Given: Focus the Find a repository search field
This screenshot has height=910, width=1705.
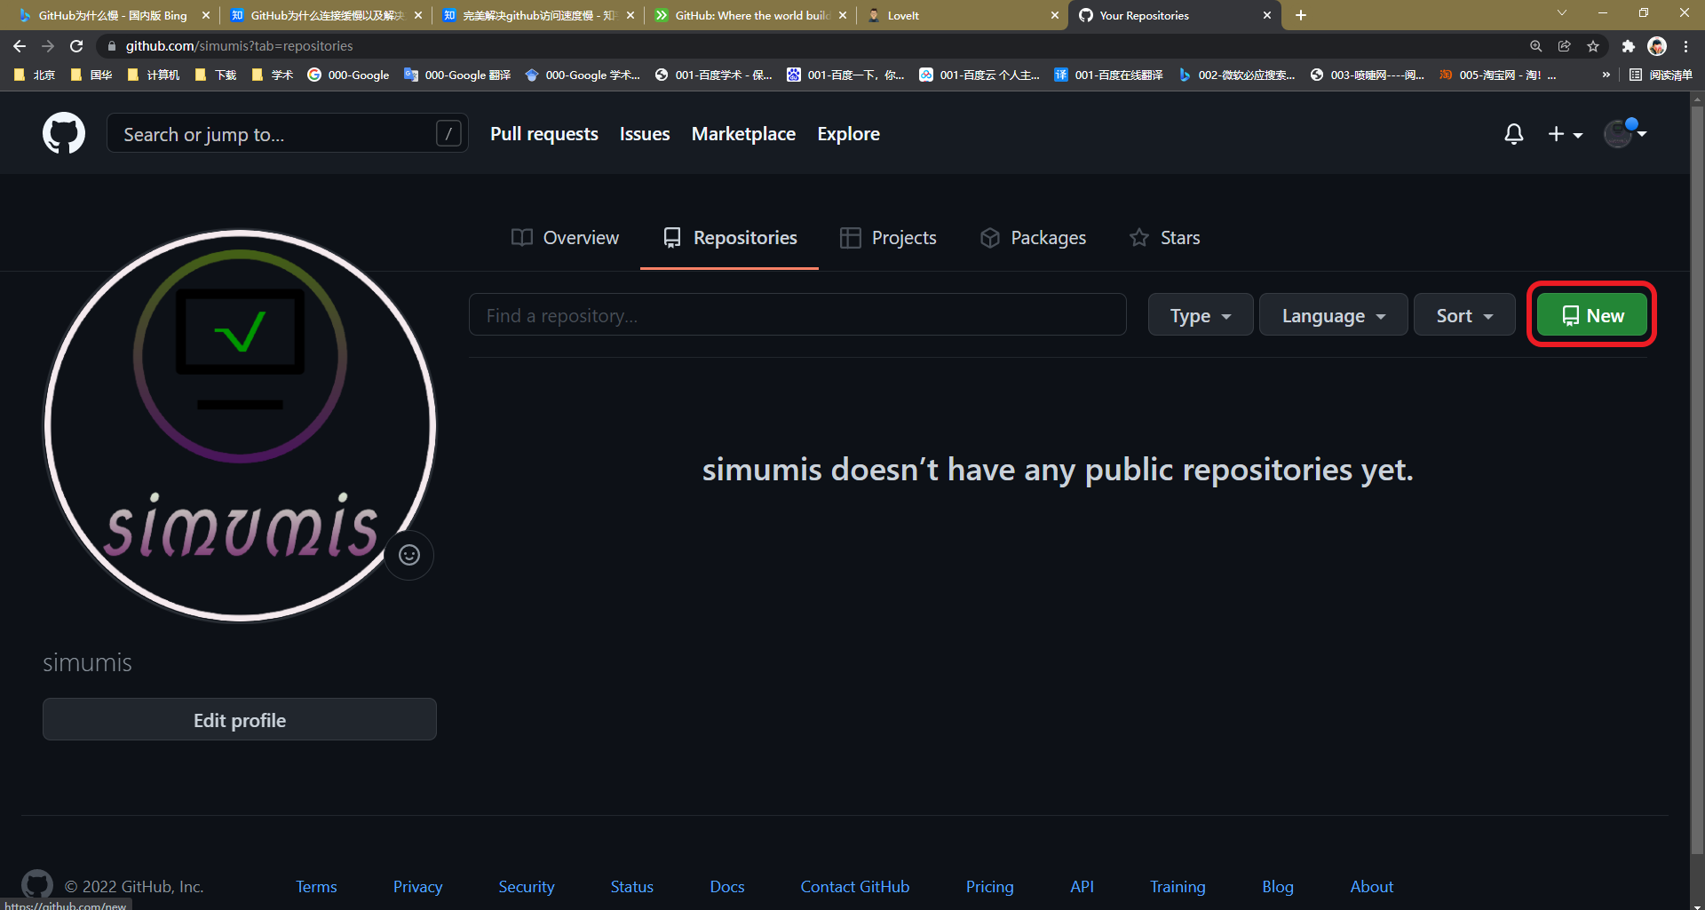Looking at the screenshot, I should click(x=797, y=315).
